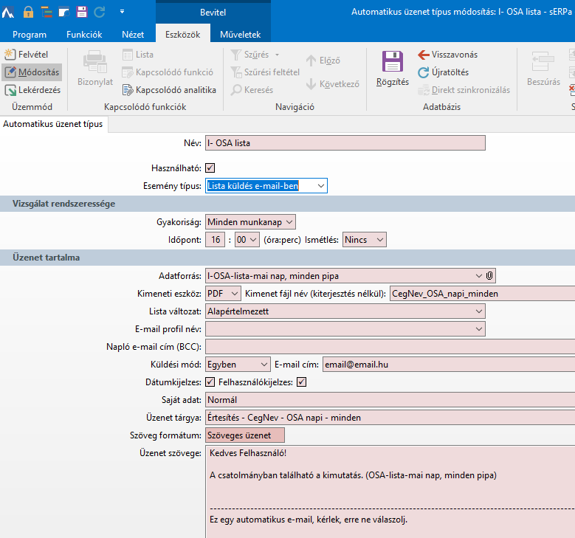This screenshot has height=538, width=575.
Task: Click the lock icon in title bar
Action: tap(29, 12)
